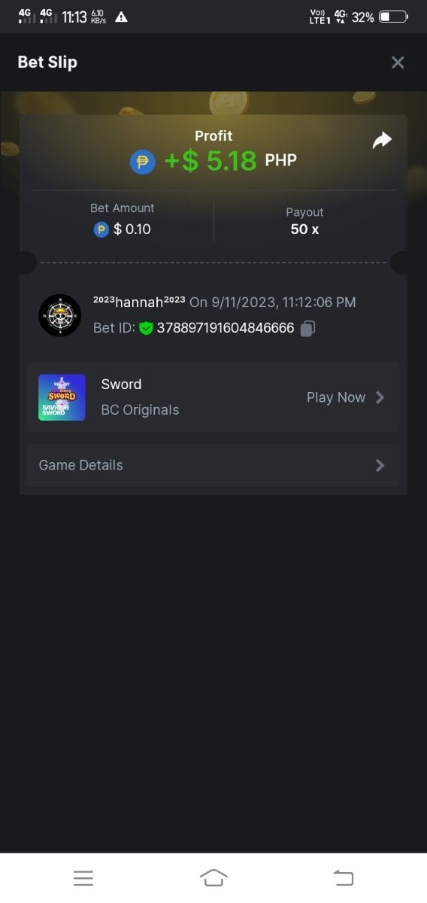Screen dimensions: 427x903
Task: Tap the BC Originals provider label
Action: coord(140,410)
